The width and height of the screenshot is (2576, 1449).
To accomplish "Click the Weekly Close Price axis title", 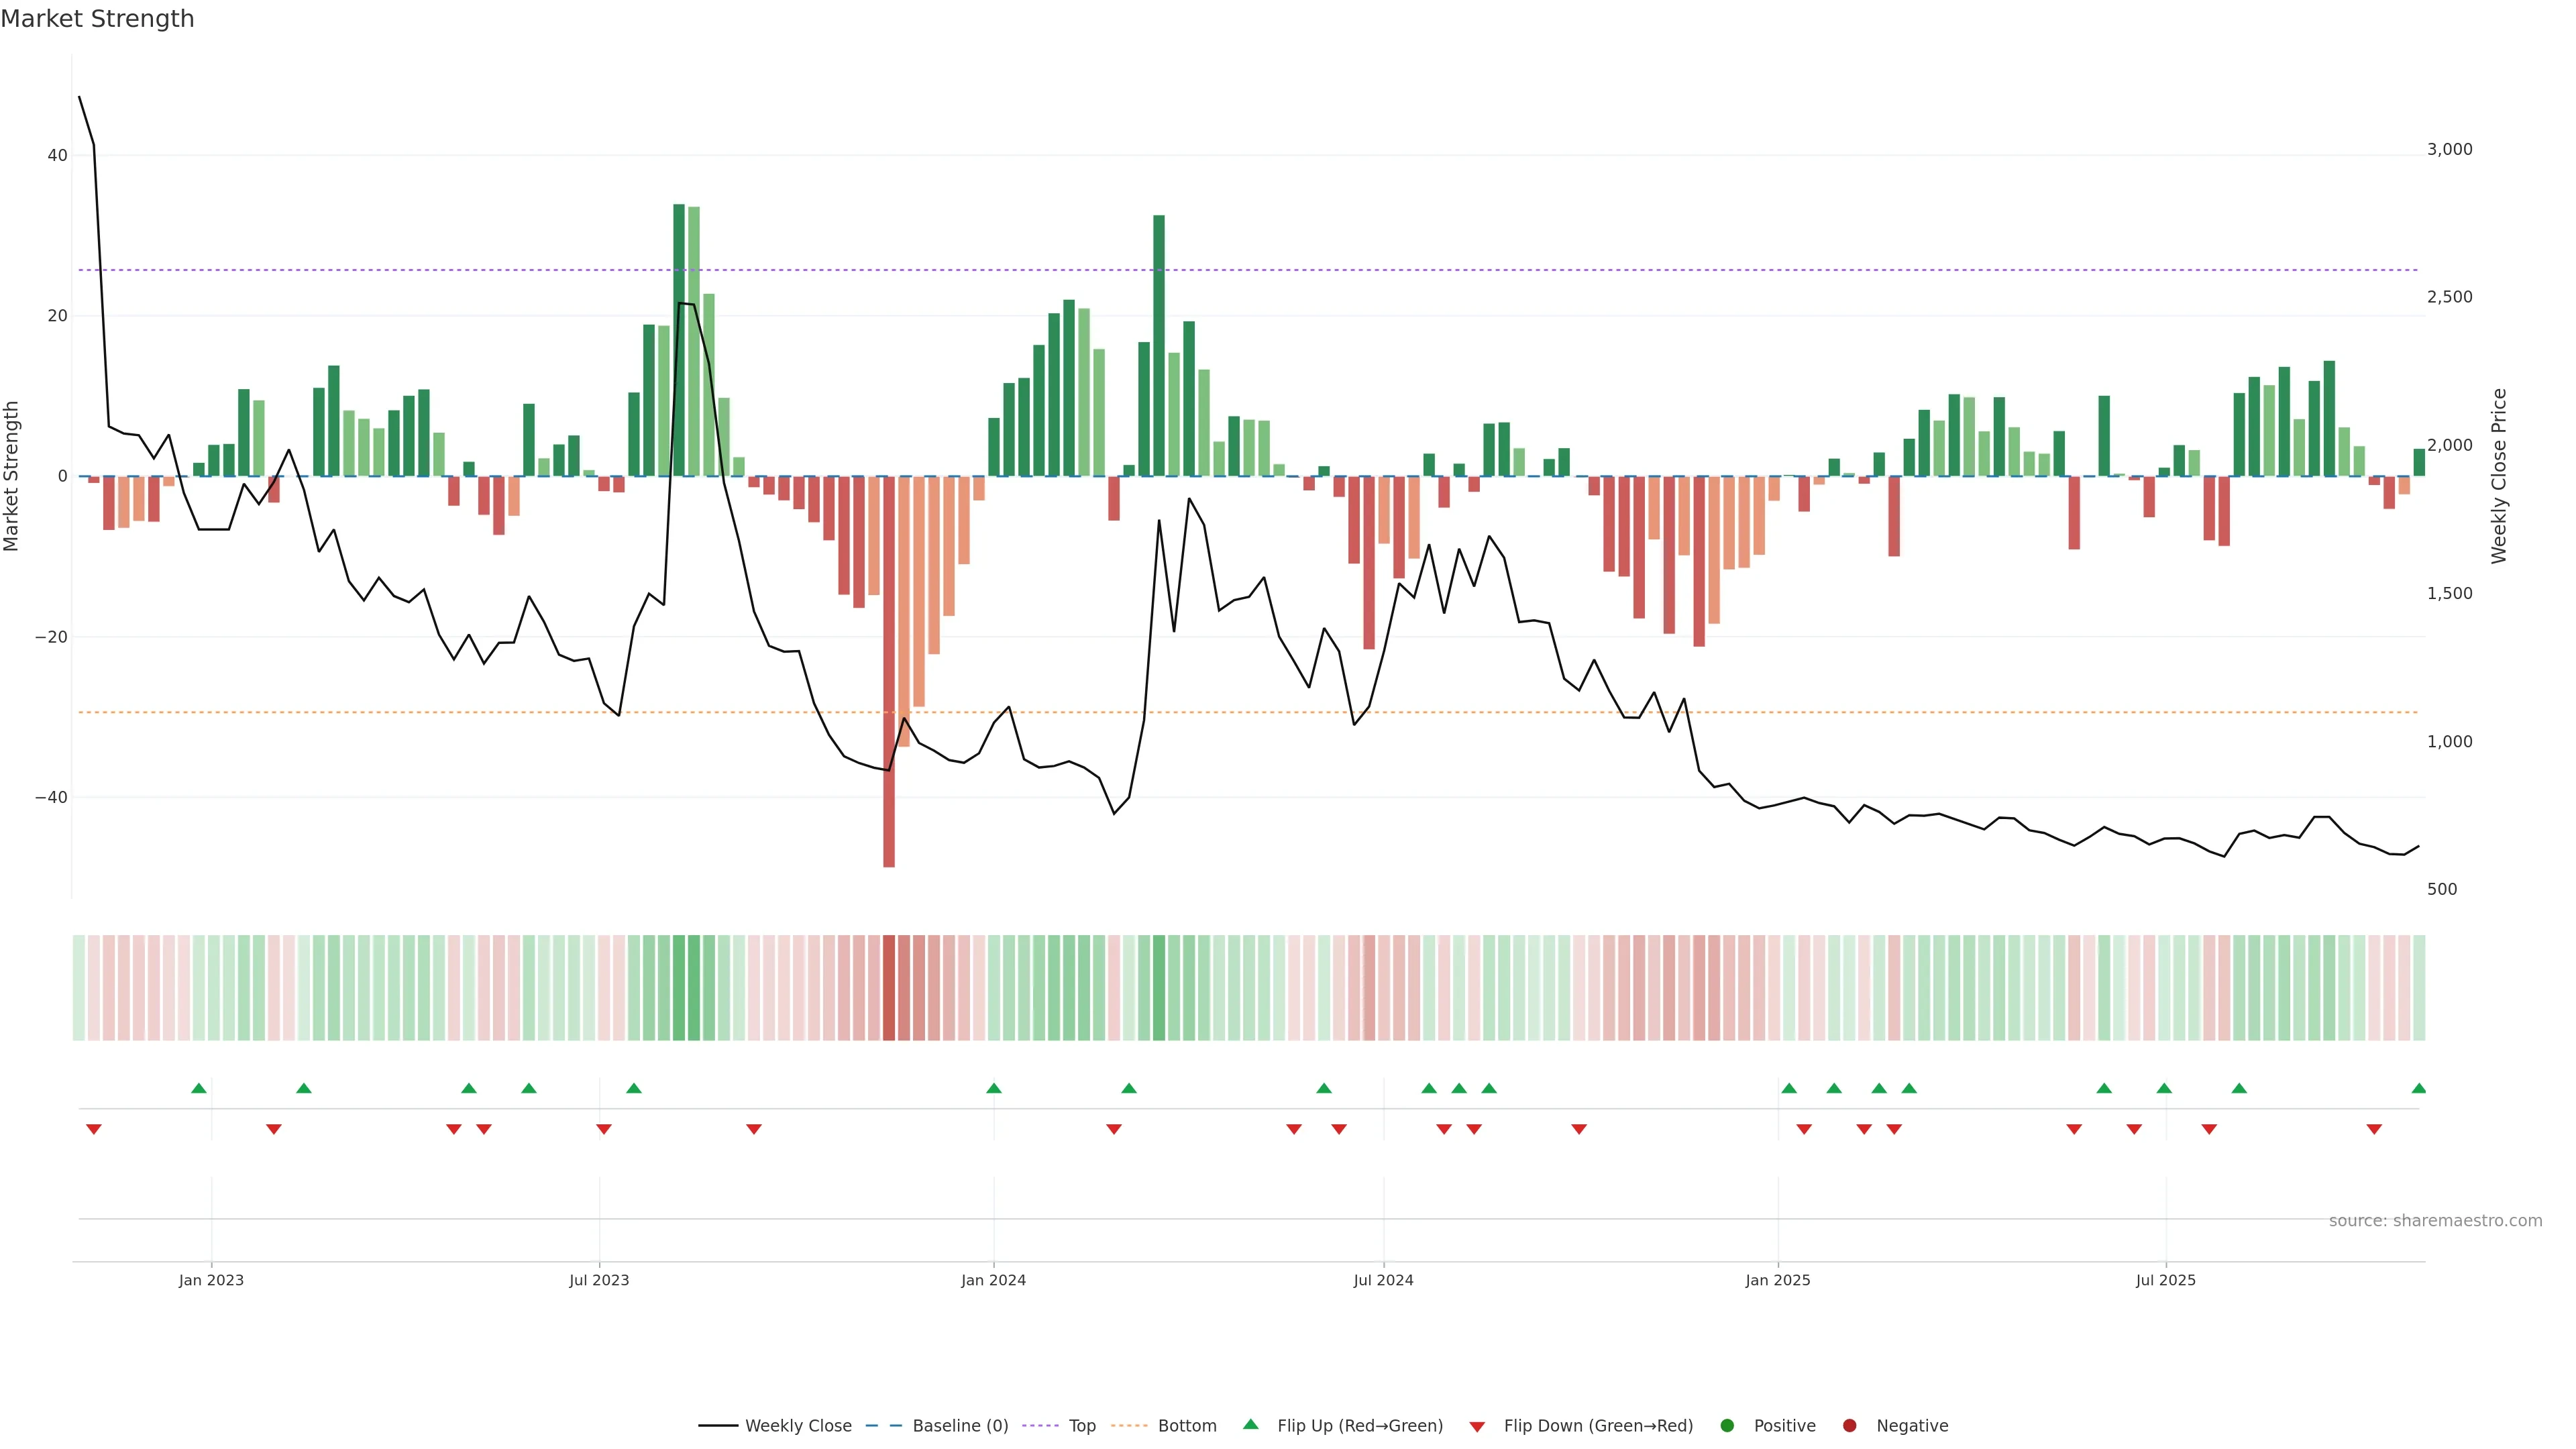I will [2498, 476].
